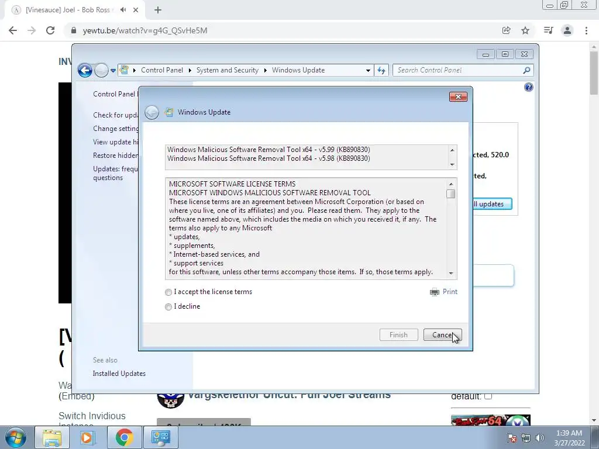Switch to the Vinesauce Joel Bob Ross tab
Screen dimensions: 599x449
click(x=68, y=10)
